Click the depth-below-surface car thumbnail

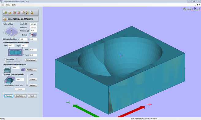7,70
